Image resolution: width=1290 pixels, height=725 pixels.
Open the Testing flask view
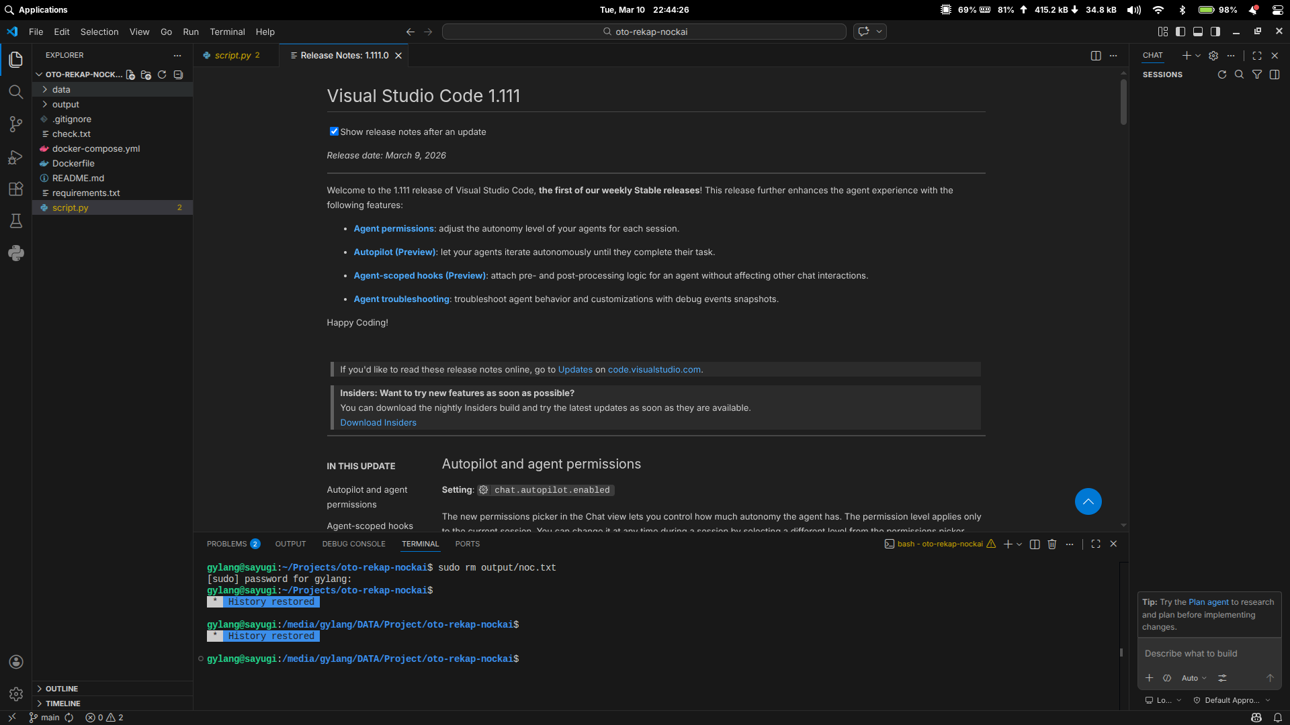16,221
